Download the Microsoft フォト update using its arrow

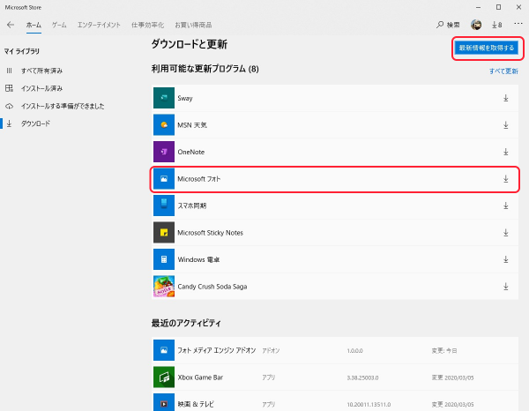click(505, 179)
